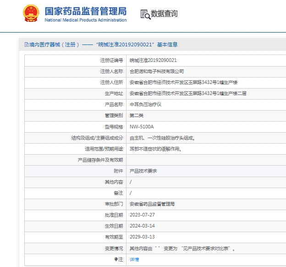Viewport: 286px width, 267px height.
Task: Click the bullet icon beside 注
Action: point(116,259)
